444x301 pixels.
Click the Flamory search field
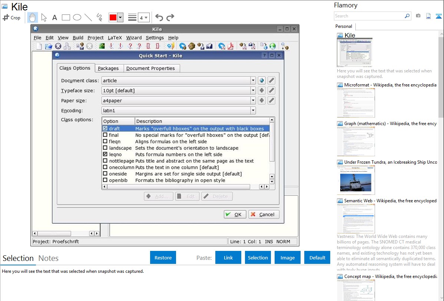[369, 16]
